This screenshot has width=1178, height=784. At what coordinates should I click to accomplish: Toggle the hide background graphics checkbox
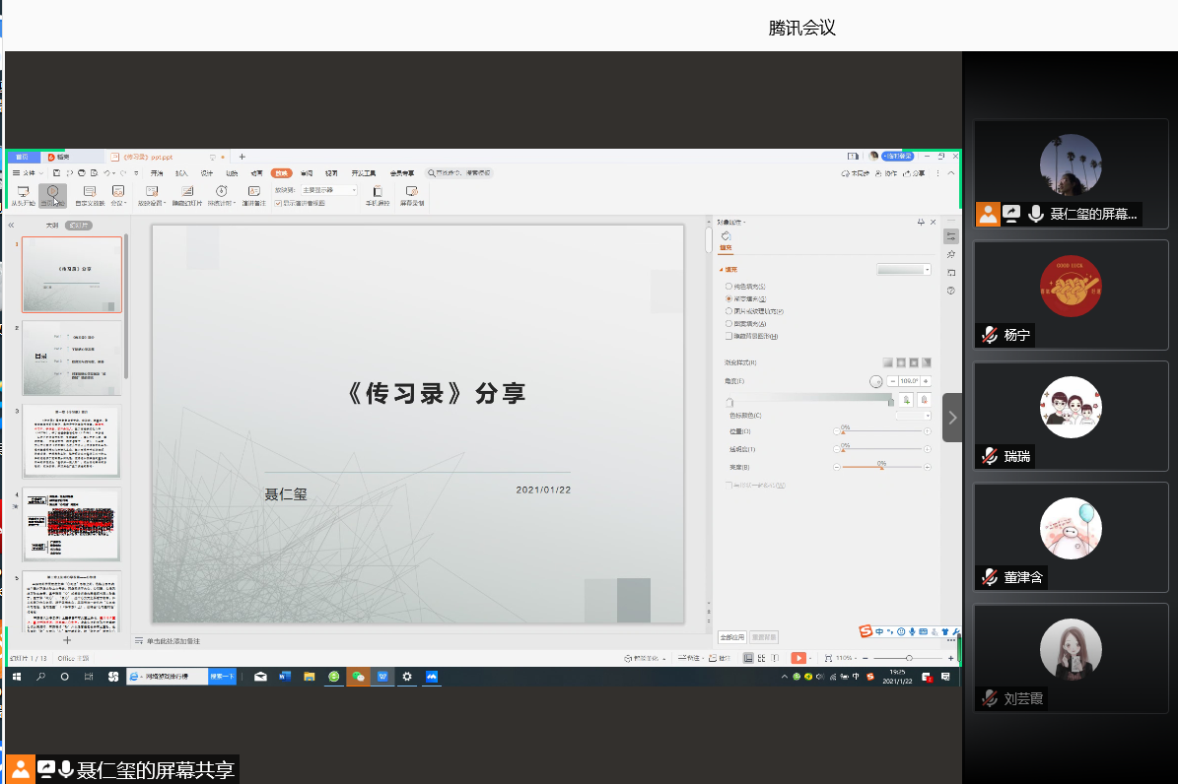(728, 336)
